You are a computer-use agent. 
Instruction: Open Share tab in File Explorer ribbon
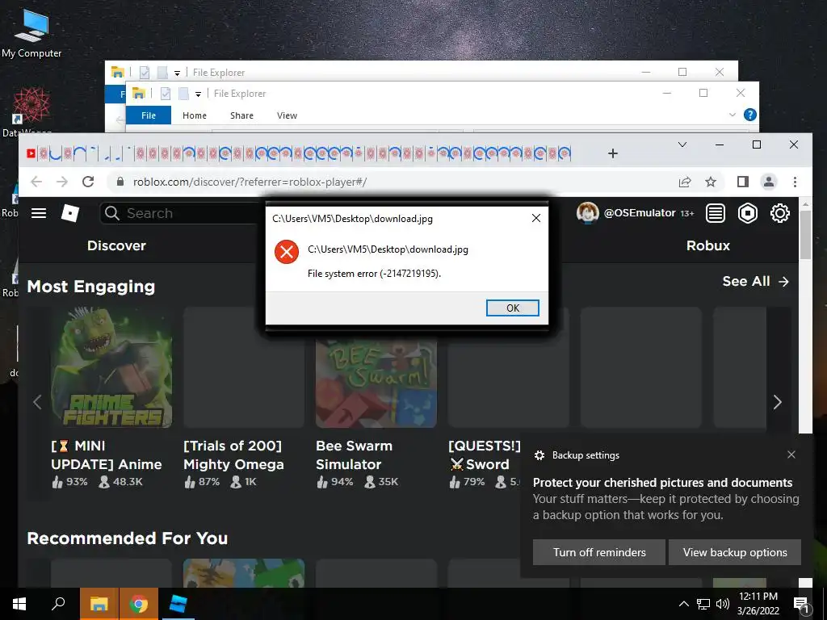point(241,115)
